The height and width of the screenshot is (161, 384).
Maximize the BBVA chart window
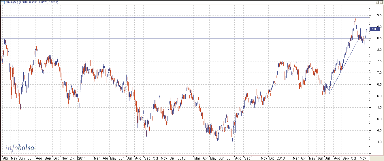[377, 2]
